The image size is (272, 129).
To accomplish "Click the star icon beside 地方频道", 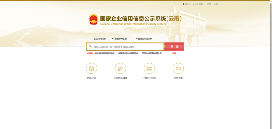I will (x=193, y=4).
